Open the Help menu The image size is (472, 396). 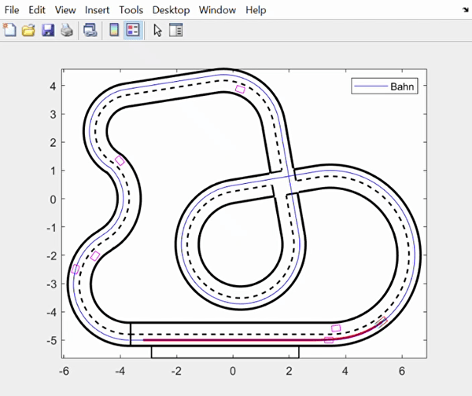click(x=256, y=10)
